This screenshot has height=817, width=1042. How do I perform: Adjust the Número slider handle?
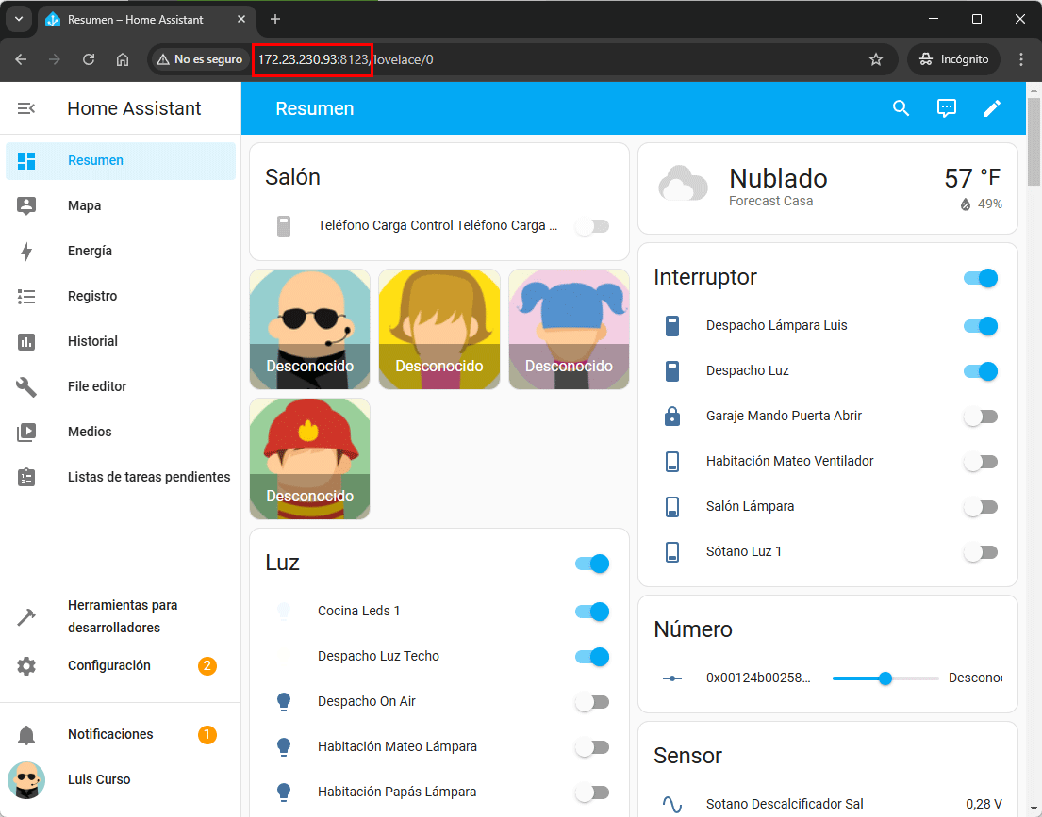(x=885, y=678)
